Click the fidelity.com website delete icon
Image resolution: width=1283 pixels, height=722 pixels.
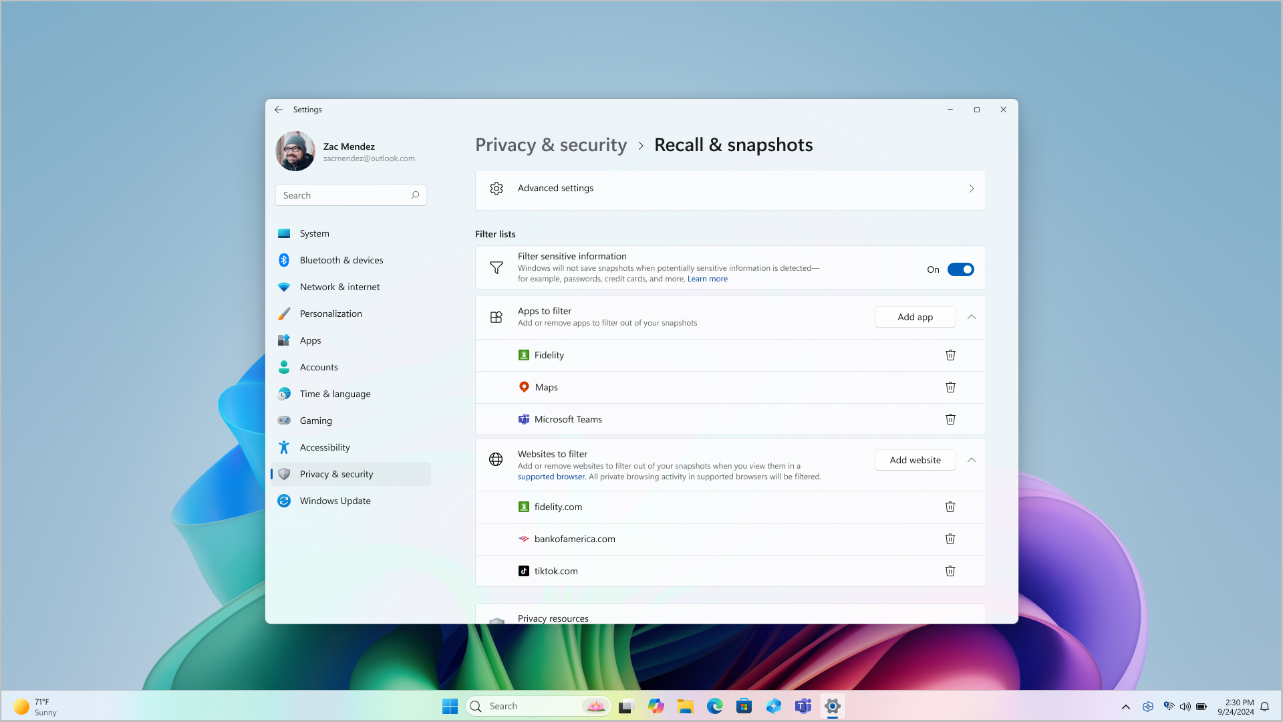tap(950, 506)
